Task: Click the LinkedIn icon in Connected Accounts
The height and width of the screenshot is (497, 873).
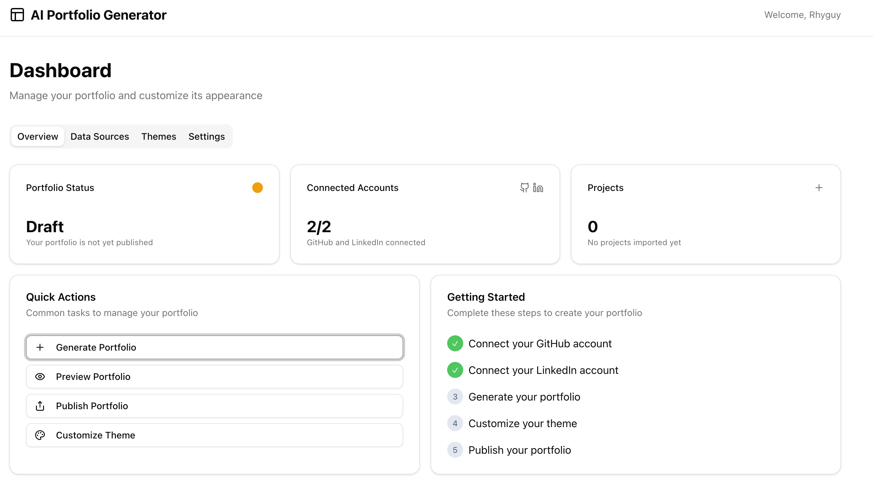Action: click(538, 187)
